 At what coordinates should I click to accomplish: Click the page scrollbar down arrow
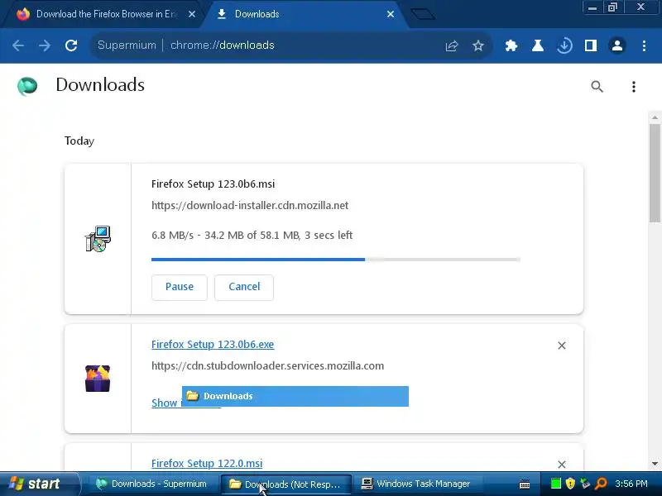click(655, 463)
